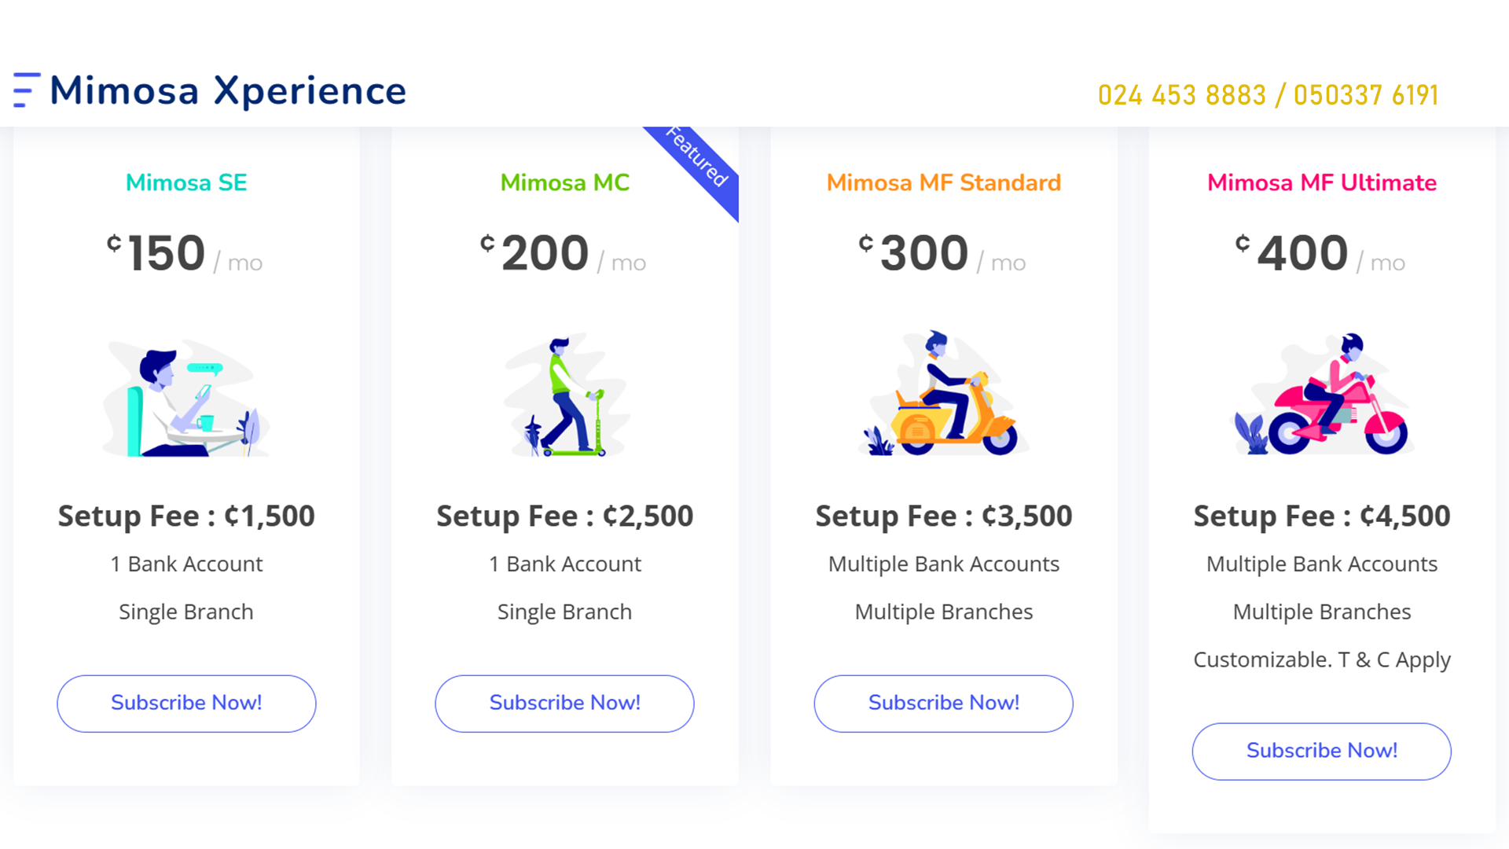Click the Mimosa MF Ultimate plan title
Viewport: 1509px width, 849px height.
coord(1321,182)
